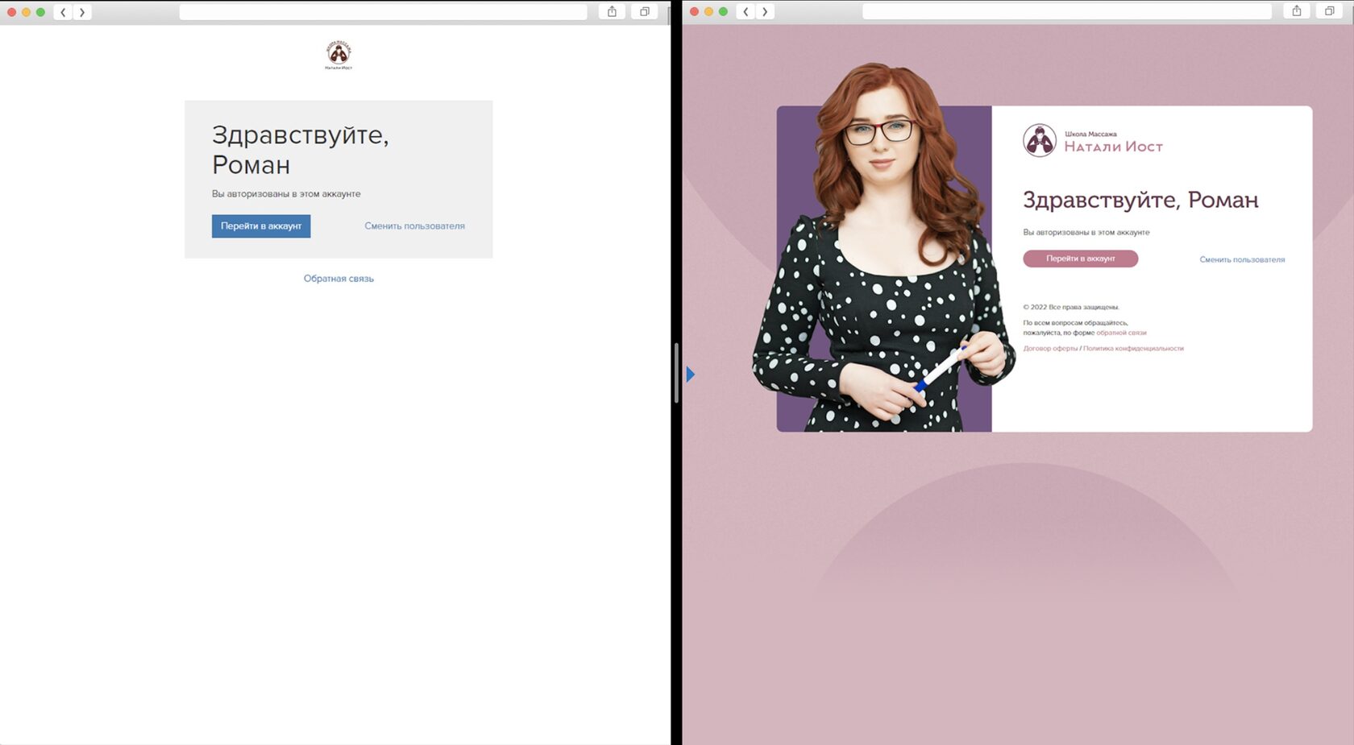Click share icon in left browser window
The width and height of the screenshot is (1354, 745).
coord(612,11)
